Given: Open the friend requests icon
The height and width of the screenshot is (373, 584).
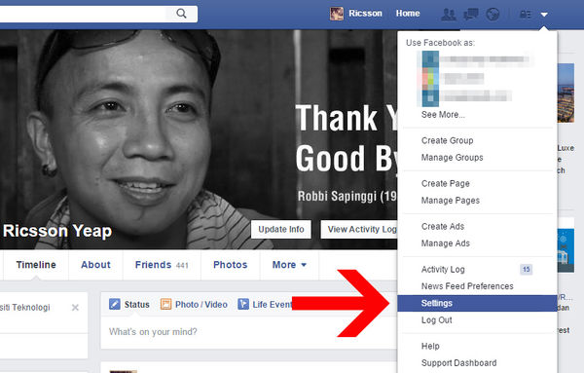Looking at the screenshot, I should click(449, 15).
